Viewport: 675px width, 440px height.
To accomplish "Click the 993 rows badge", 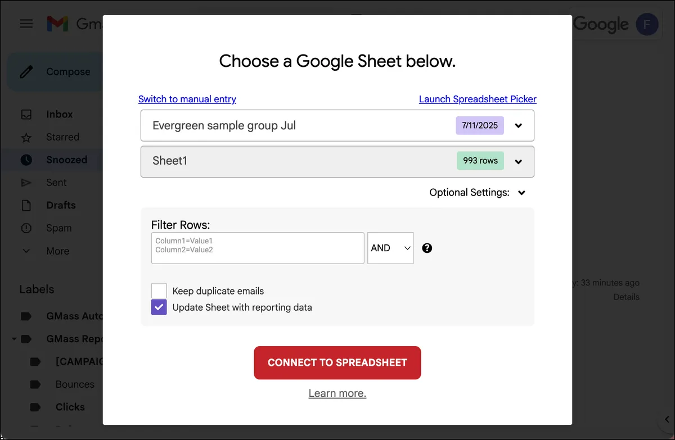I will pos(480,161).
